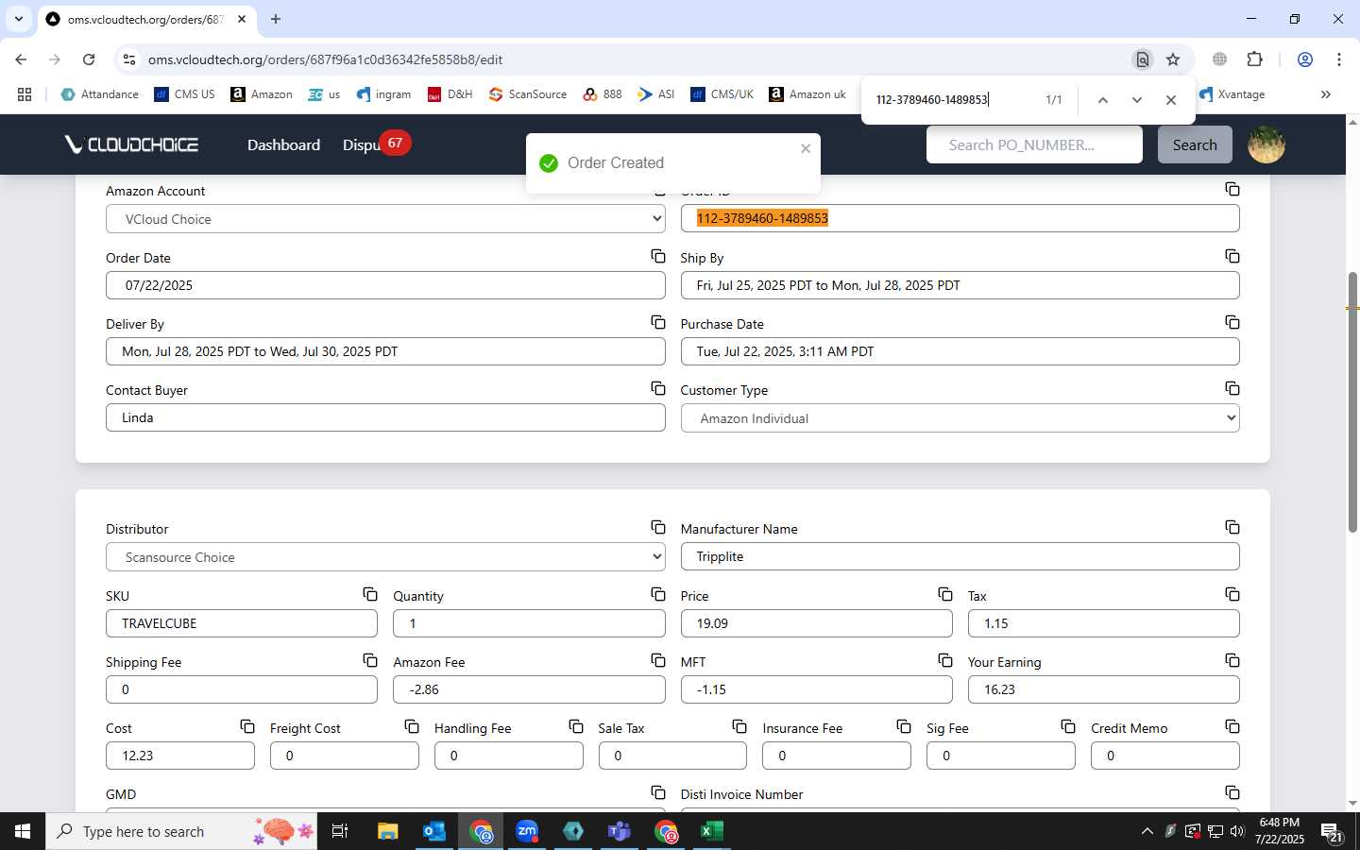The width and height of the screenshot is (1360, 850).
Task: Open a new browser tab
Action: (x=276, y=19)
